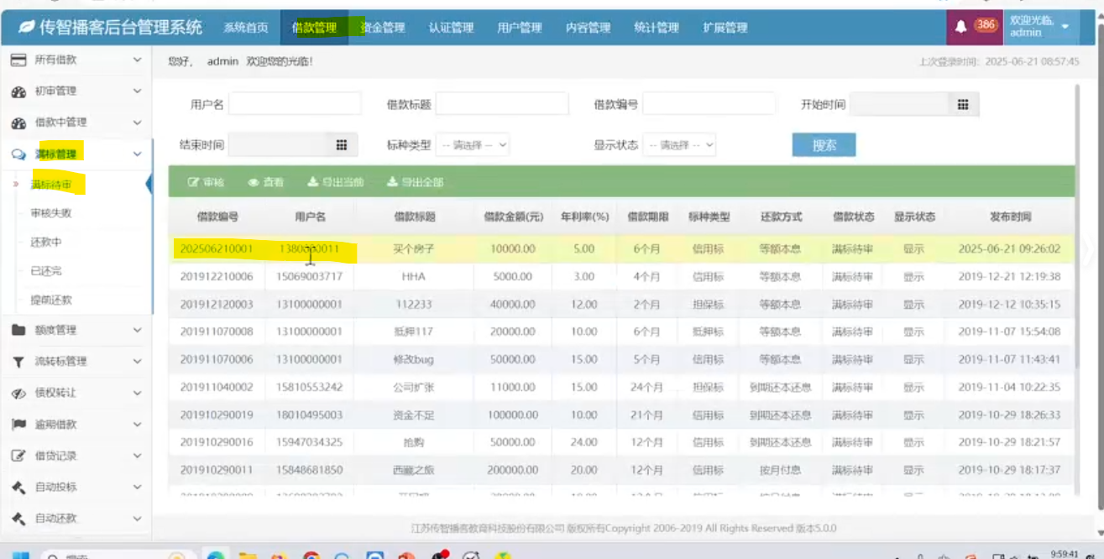Open the 内容管理 menu
1104x559 pixels.
click(x=588, y=28)
